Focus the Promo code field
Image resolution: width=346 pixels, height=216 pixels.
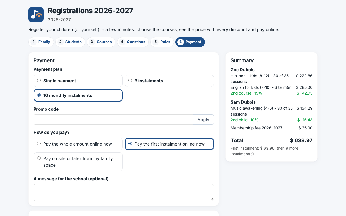click(x=113, y=120)
